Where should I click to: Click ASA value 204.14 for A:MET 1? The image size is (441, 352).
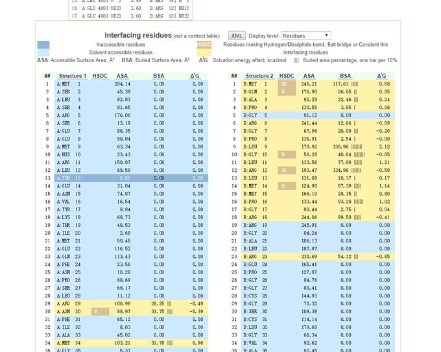pos(122,84)
